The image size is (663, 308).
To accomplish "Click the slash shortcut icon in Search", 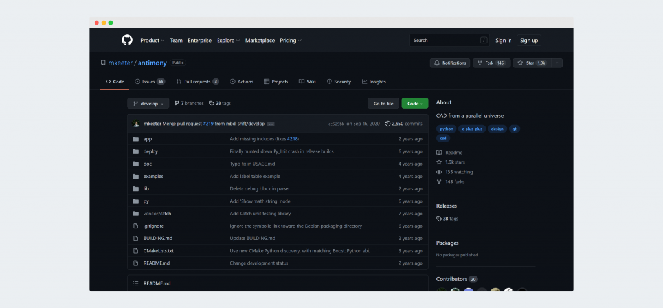I will coord(484,41).
